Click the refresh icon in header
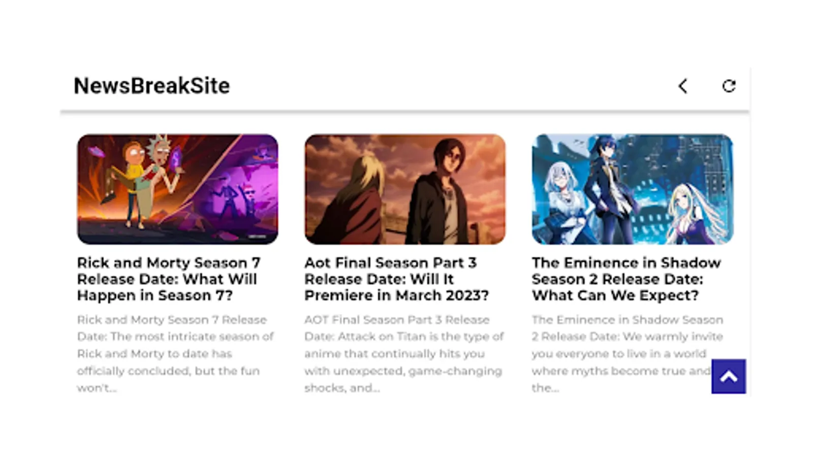813x457 pixels. click(729, 86)
